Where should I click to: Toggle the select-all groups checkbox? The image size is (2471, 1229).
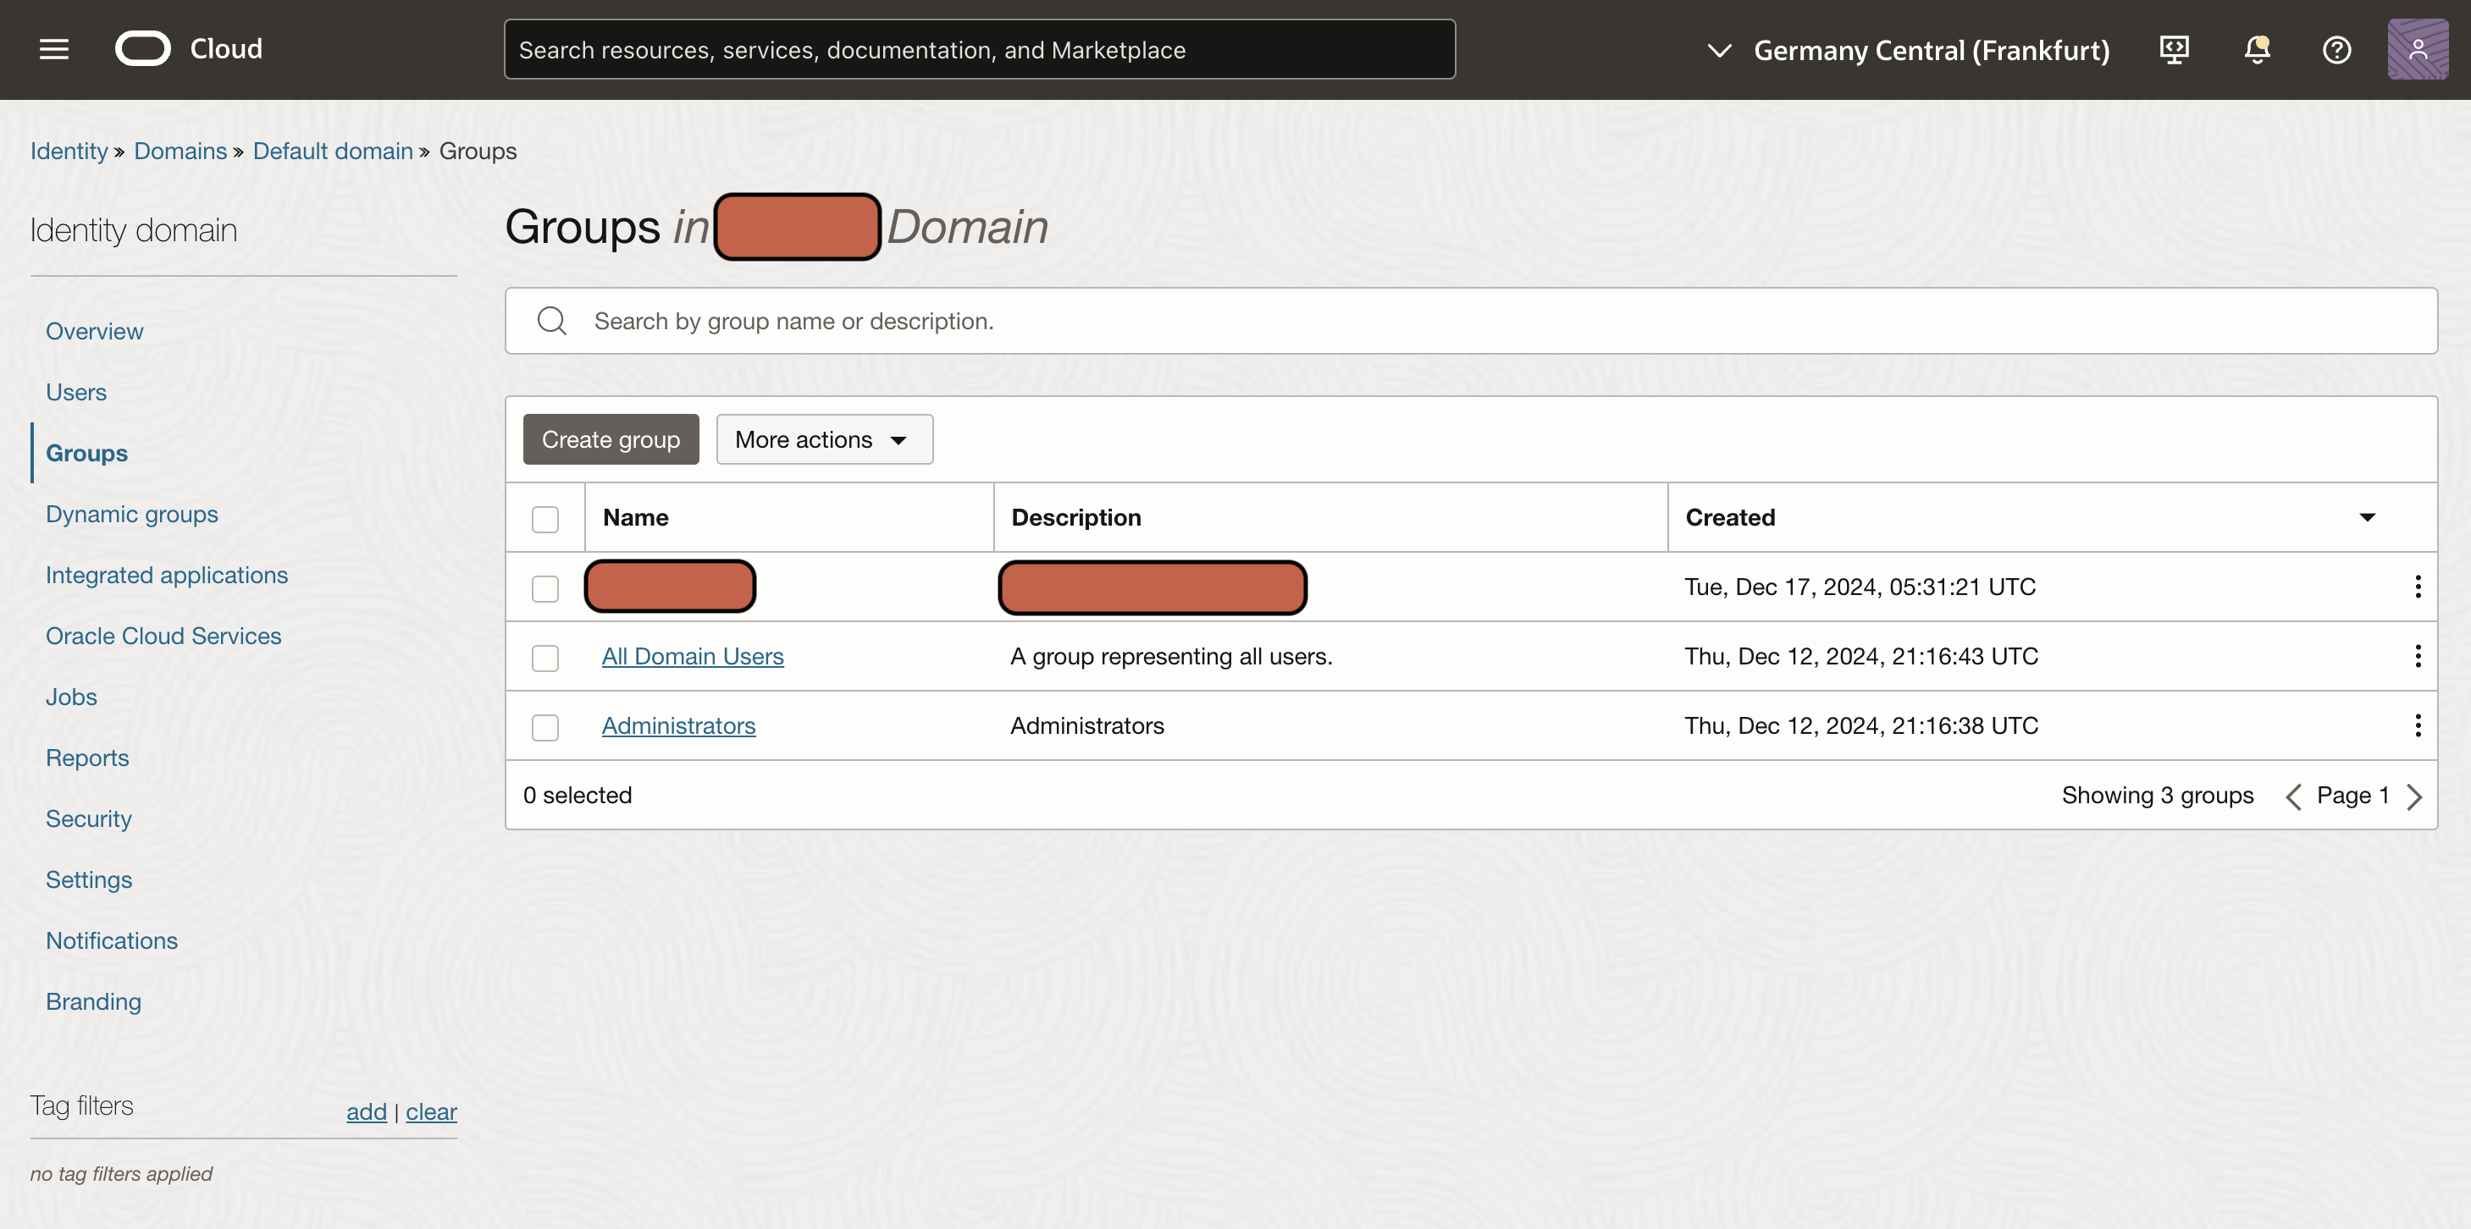(x=545, y=519)
